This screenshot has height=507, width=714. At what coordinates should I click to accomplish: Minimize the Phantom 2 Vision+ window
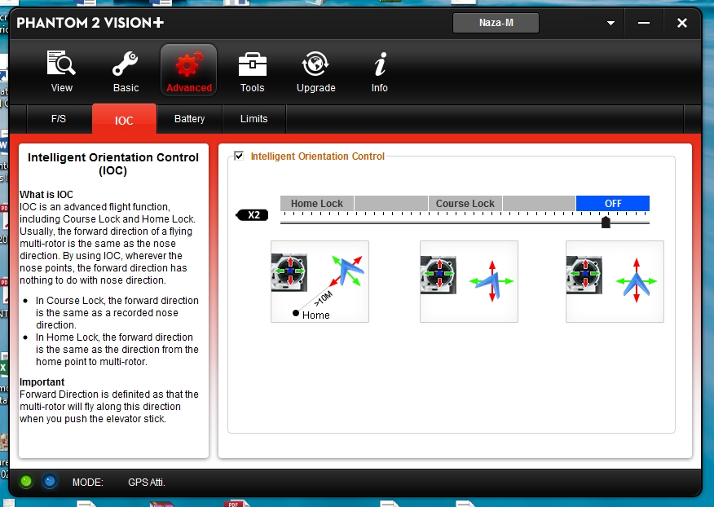[x=644, y=23]
